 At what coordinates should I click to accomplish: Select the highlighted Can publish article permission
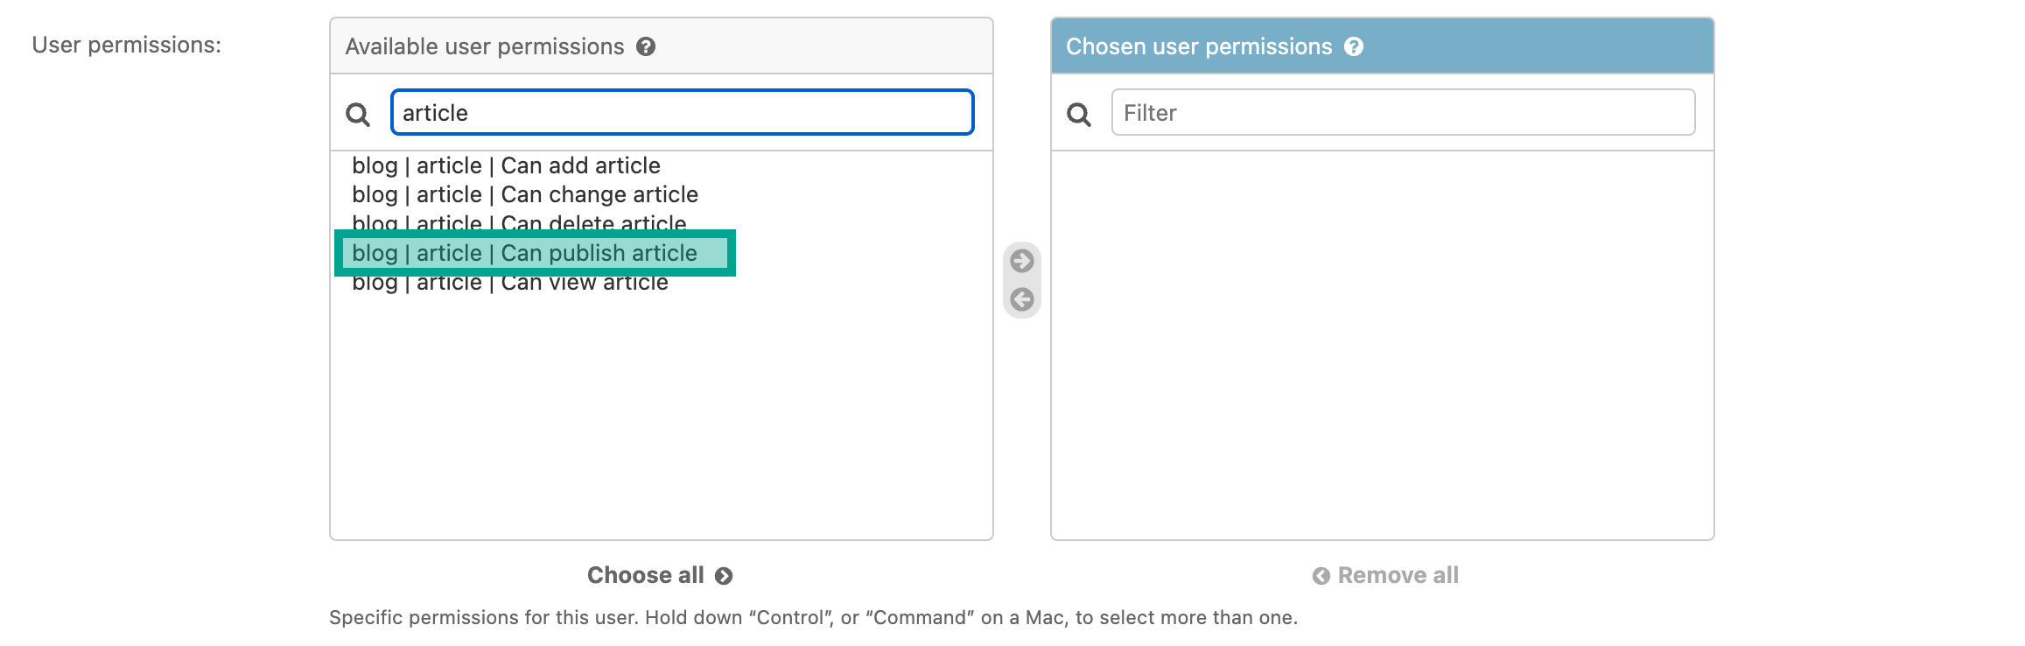coord(524,253)
